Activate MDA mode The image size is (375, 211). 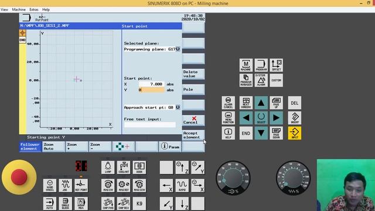tap(81, 203)
